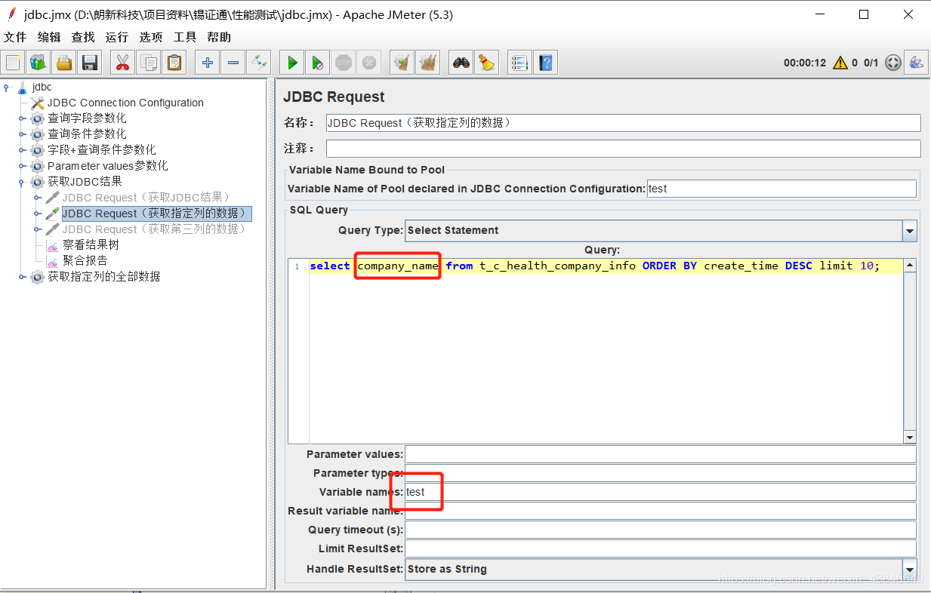Click the Stop test icon

[x=344, y=63]
